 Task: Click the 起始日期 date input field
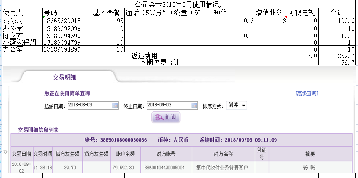[x=89, y=106]
